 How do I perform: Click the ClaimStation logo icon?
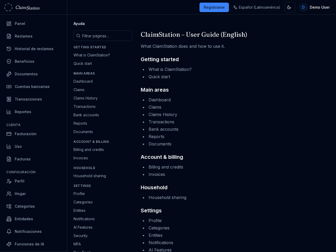pos(8,7)
